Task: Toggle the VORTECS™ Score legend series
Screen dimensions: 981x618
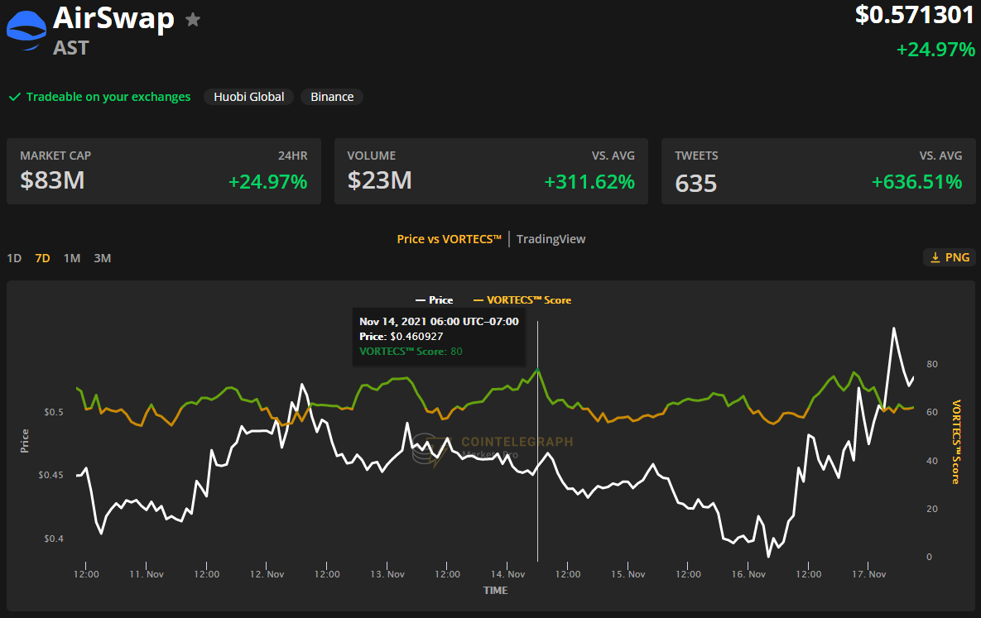Action: pos(522,300)
